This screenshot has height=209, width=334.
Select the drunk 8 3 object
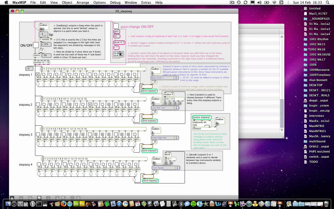[119, 42]
